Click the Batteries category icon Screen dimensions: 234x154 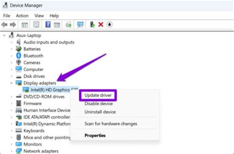click(19, 49)
